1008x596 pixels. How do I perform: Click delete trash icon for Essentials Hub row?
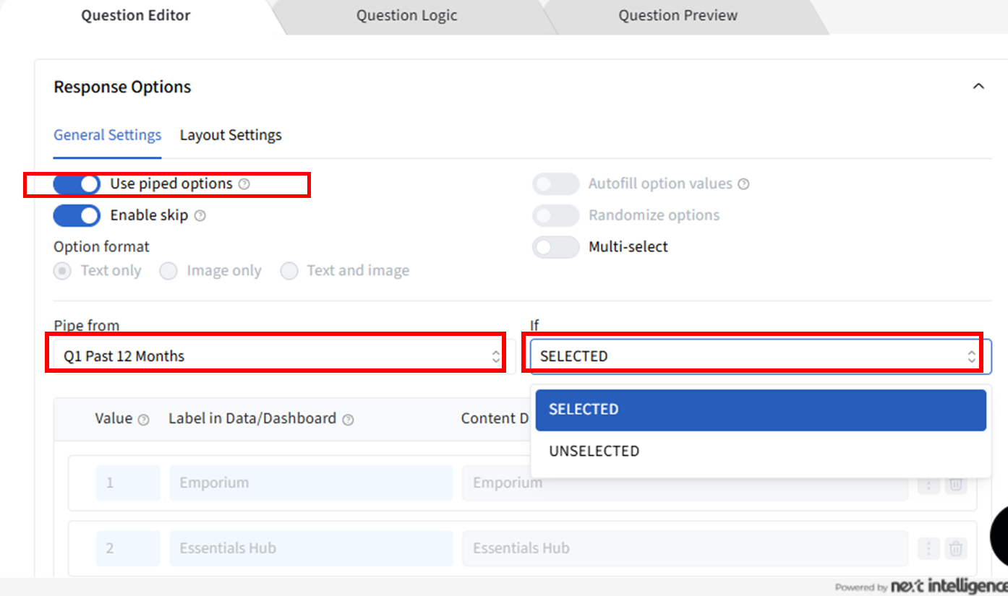955,548
